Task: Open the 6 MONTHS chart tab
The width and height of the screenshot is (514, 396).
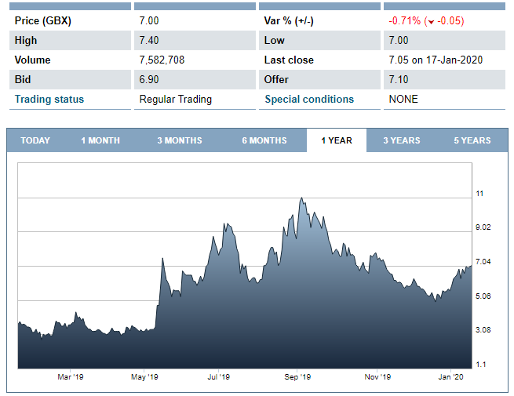Action: (x=264, y=140)
